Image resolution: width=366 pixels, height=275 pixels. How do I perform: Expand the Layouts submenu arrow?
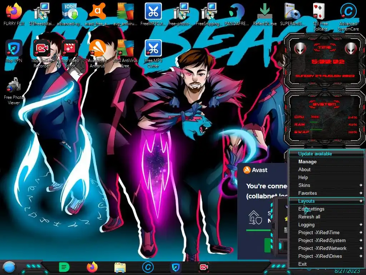361,201
